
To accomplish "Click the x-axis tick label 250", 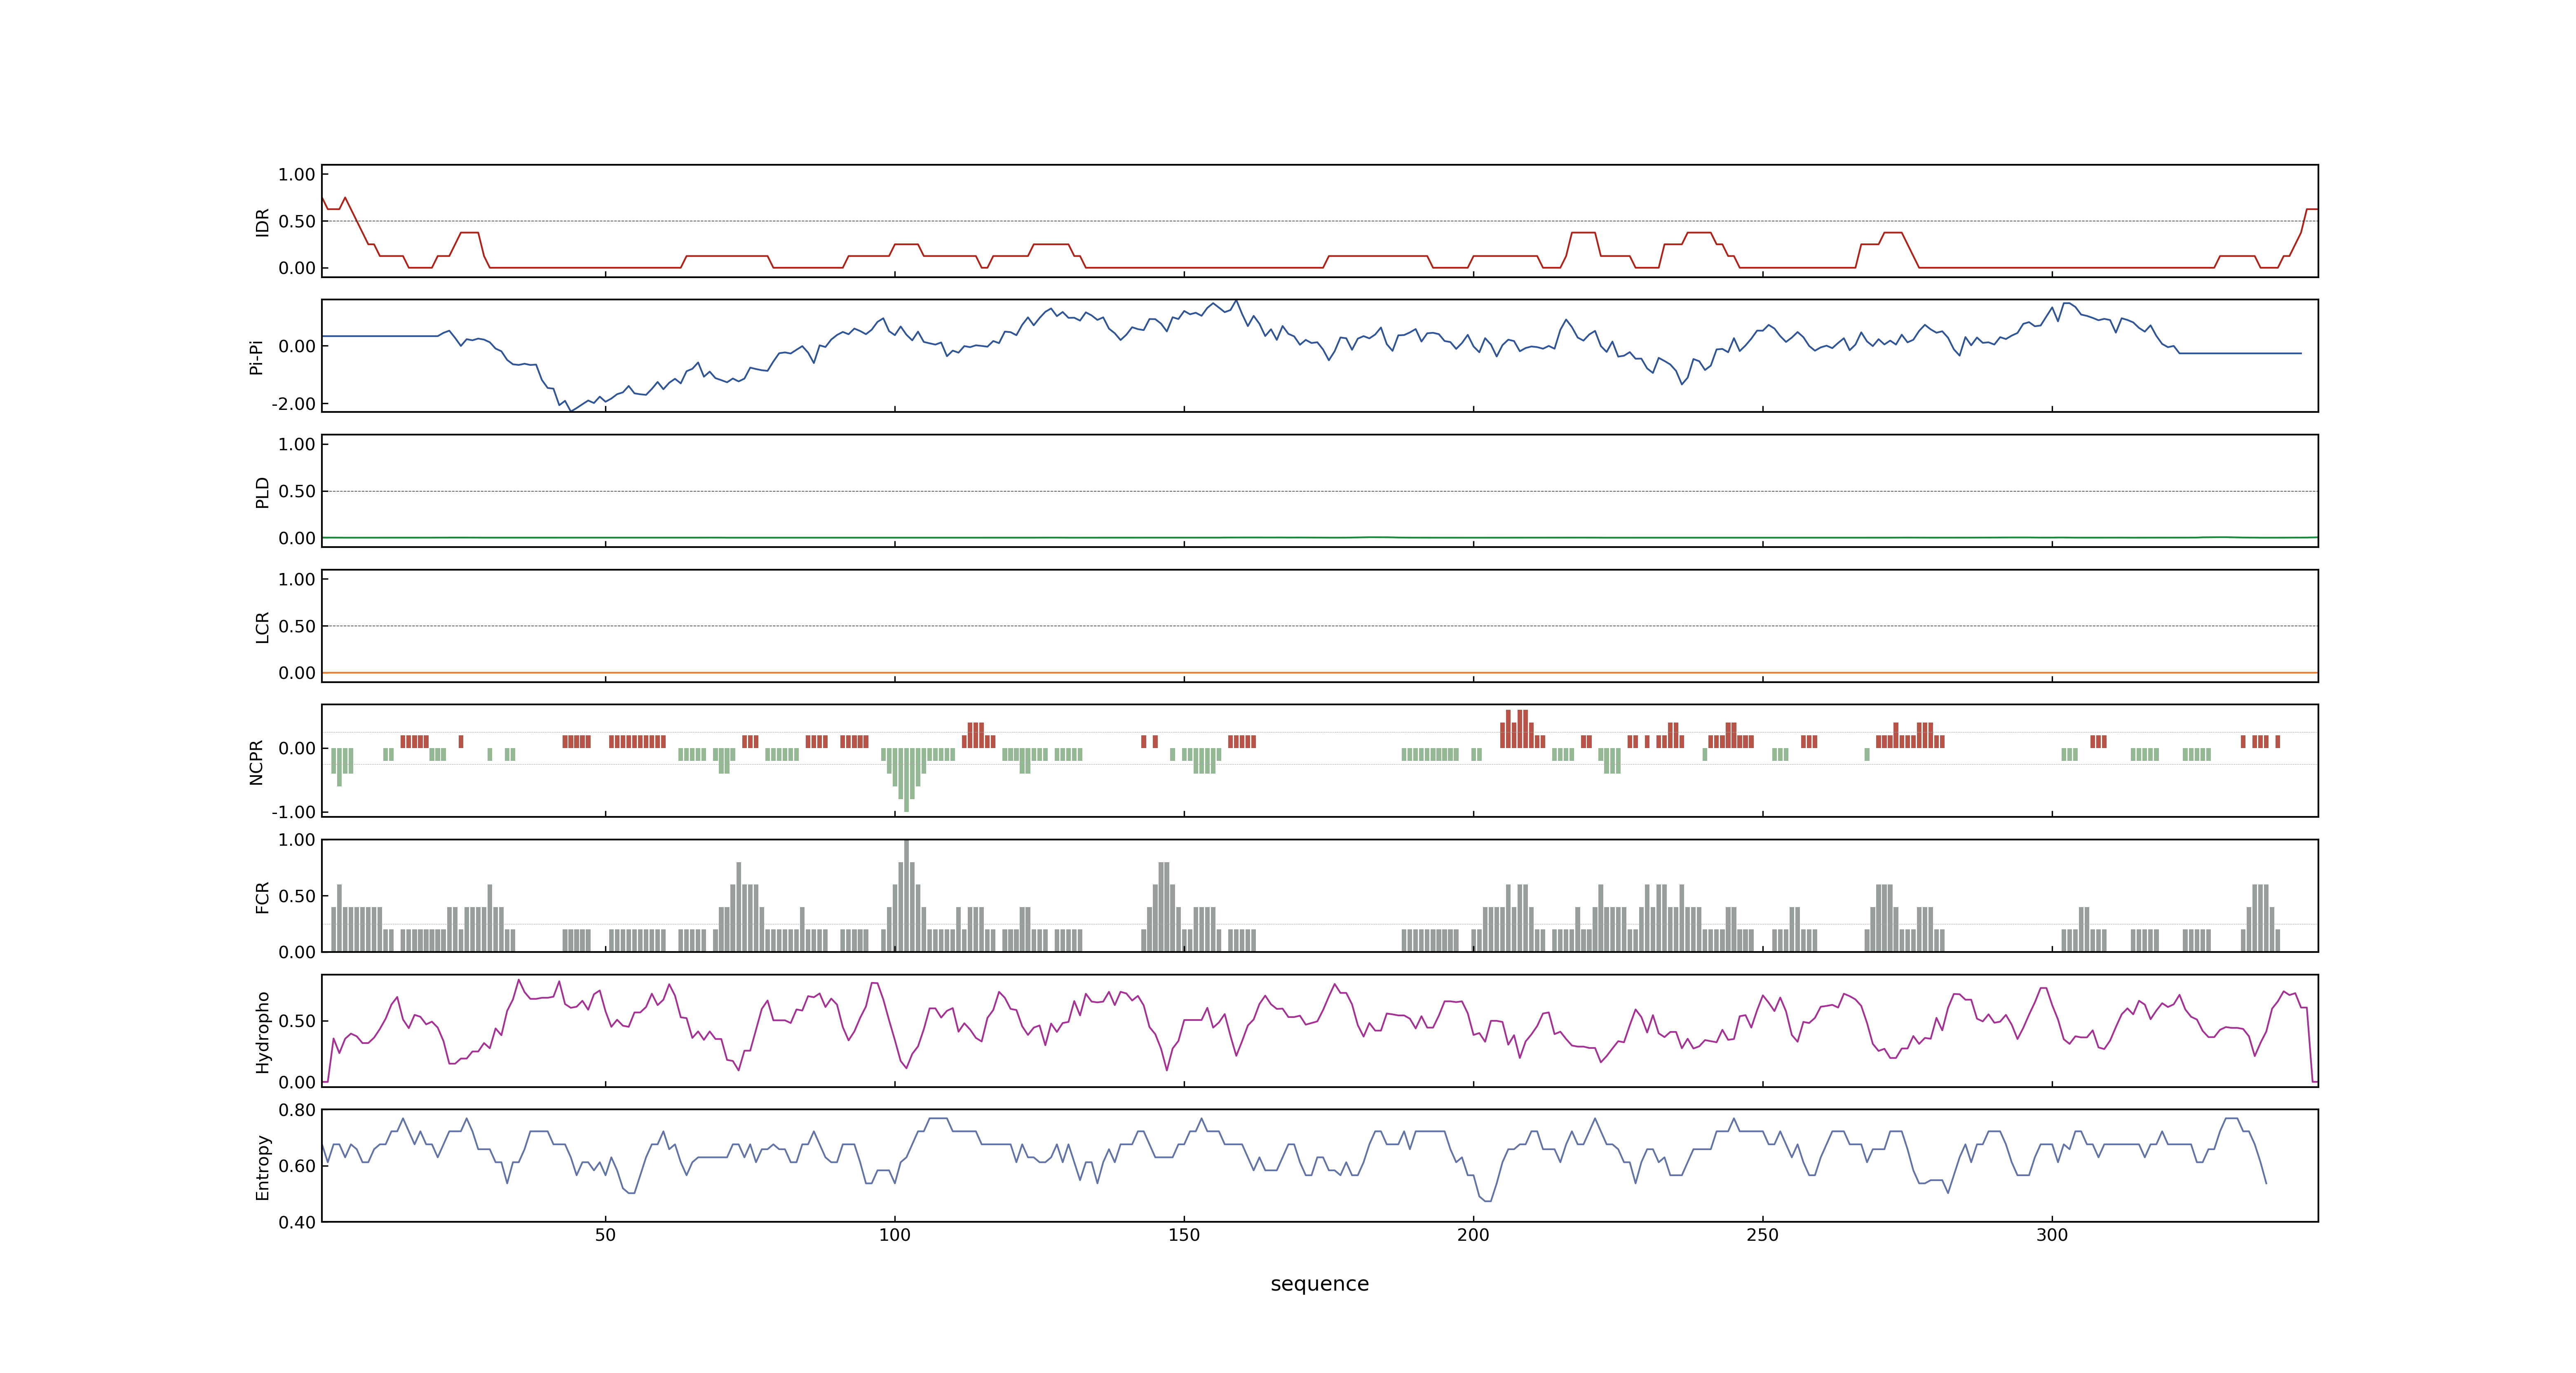I will tap(1762, 1235).
